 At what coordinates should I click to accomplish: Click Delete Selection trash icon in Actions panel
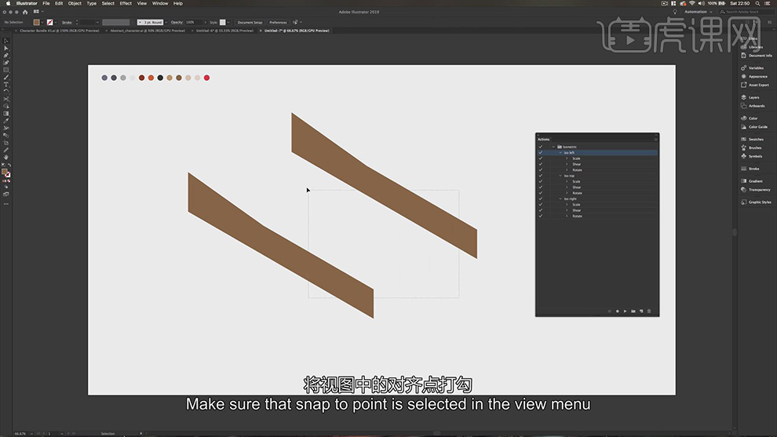pos(649,311)
